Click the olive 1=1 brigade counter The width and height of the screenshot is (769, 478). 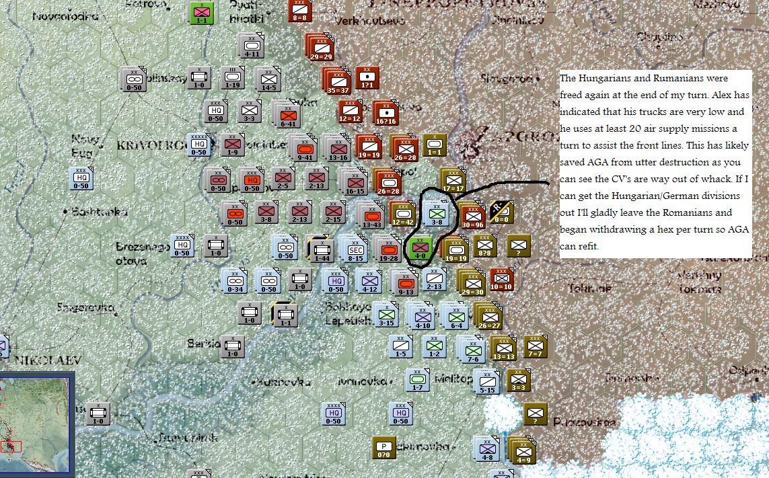[x=434, y=145]
